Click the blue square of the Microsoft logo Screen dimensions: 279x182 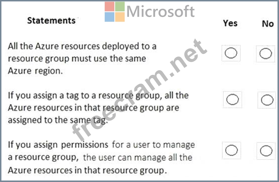pyautogui.click(x=109, y=17)
